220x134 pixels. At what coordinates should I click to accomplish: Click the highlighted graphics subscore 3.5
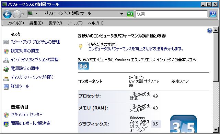tap(156, 124)
